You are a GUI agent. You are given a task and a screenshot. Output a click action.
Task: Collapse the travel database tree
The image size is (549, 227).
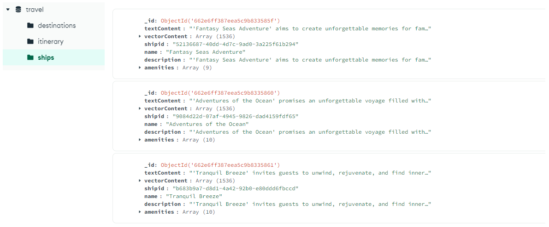tap(8, 10)
